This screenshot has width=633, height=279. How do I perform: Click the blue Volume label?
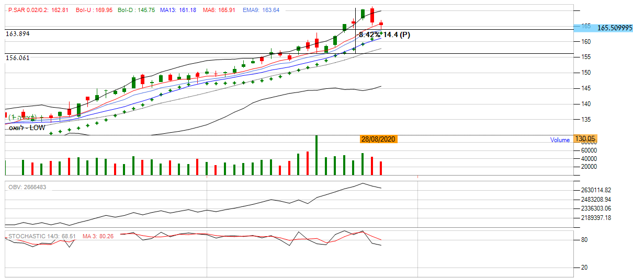click(x=560, y=140)
